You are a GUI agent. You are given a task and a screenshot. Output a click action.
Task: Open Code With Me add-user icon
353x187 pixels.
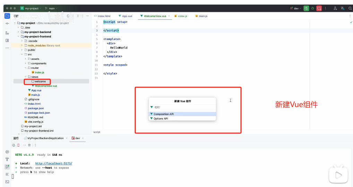click(335, 8)
